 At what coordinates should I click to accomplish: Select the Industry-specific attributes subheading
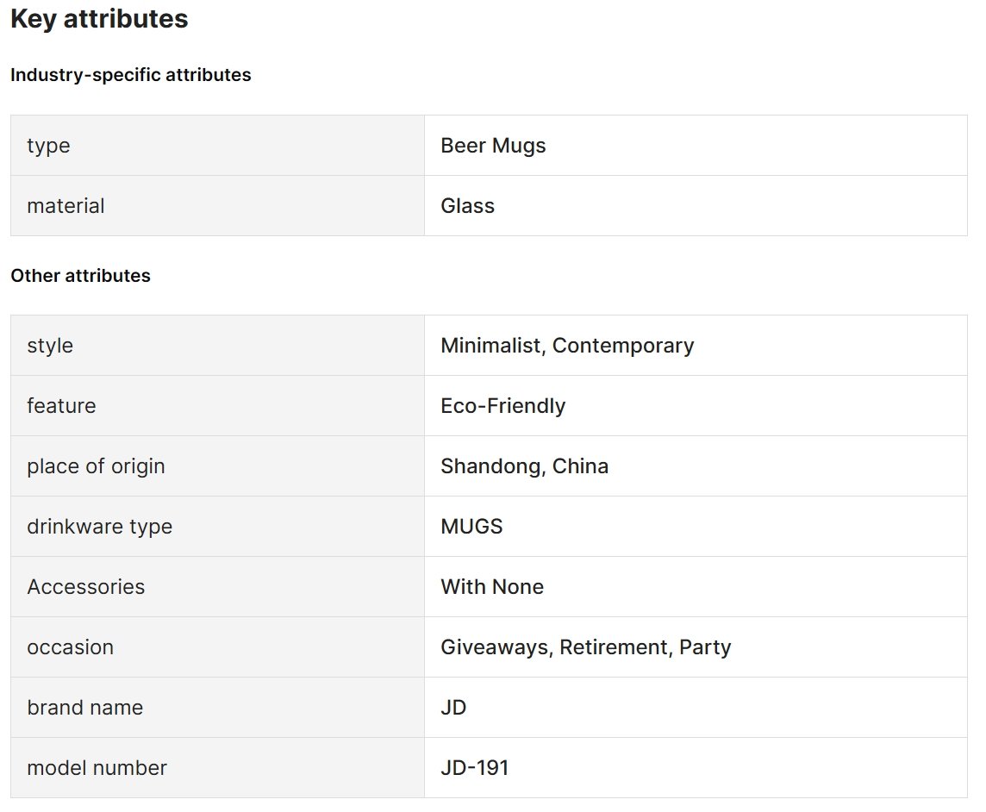131,75
